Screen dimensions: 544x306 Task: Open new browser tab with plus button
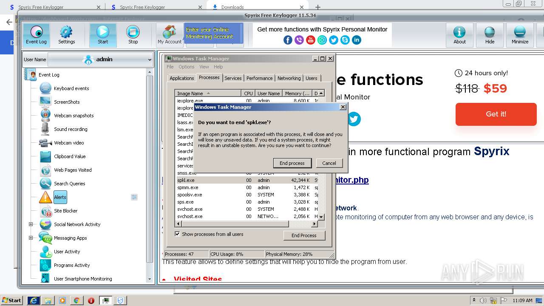pyautogui.click(x=317, y=7)
